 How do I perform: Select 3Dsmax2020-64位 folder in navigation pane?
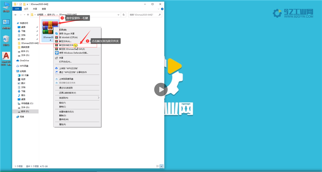coord(28,43)
